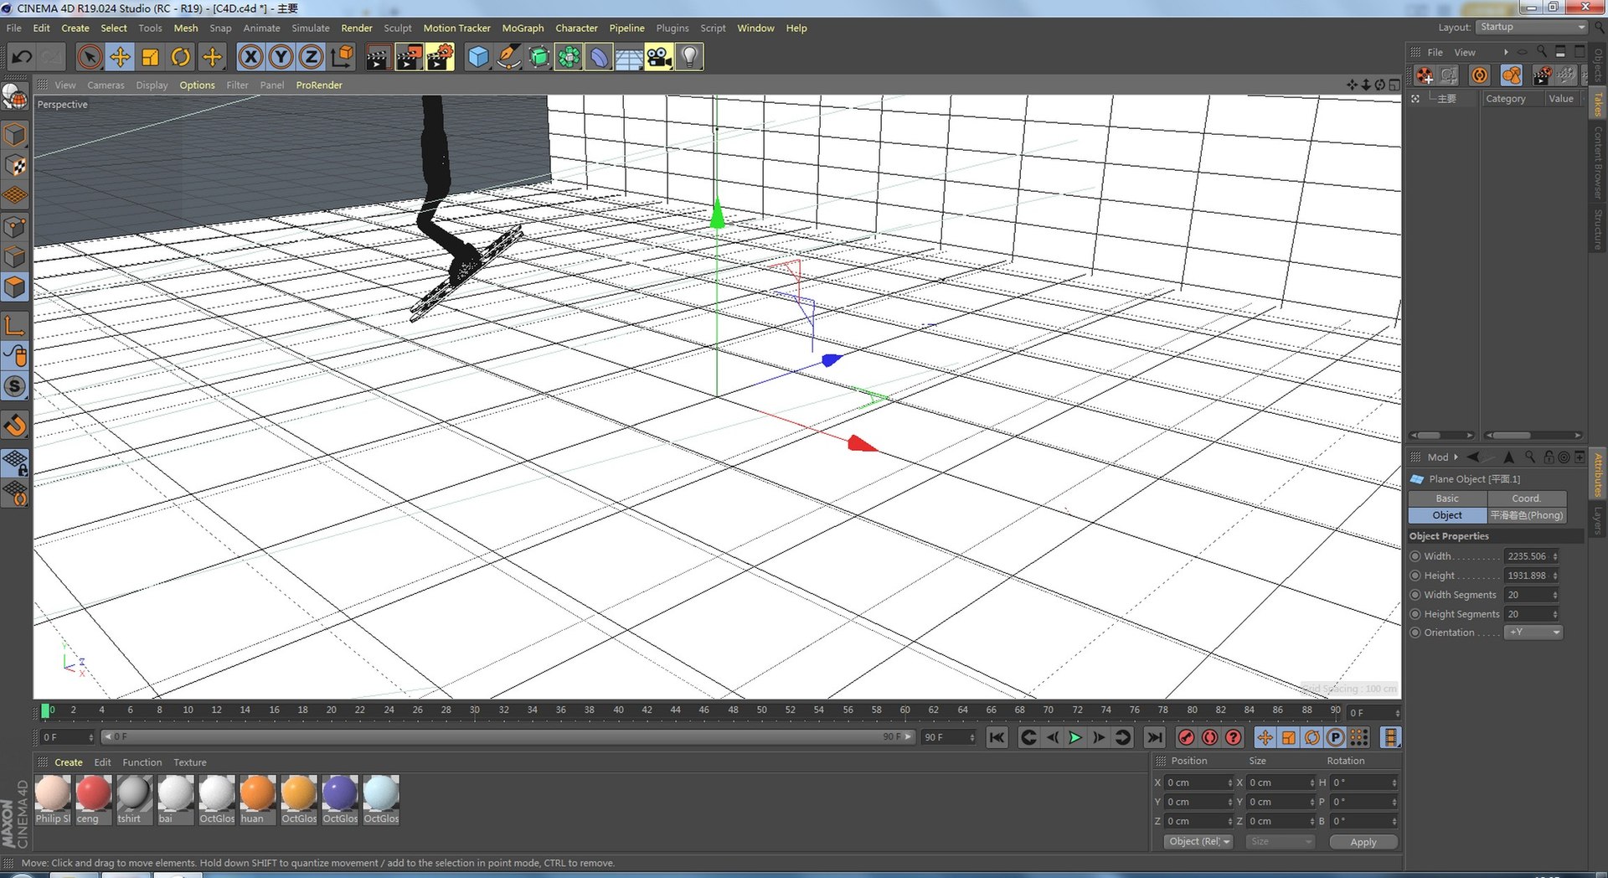Screen dimensions: 1608x878
Task: Toggle Z axis lock
Action: (311, 57)
